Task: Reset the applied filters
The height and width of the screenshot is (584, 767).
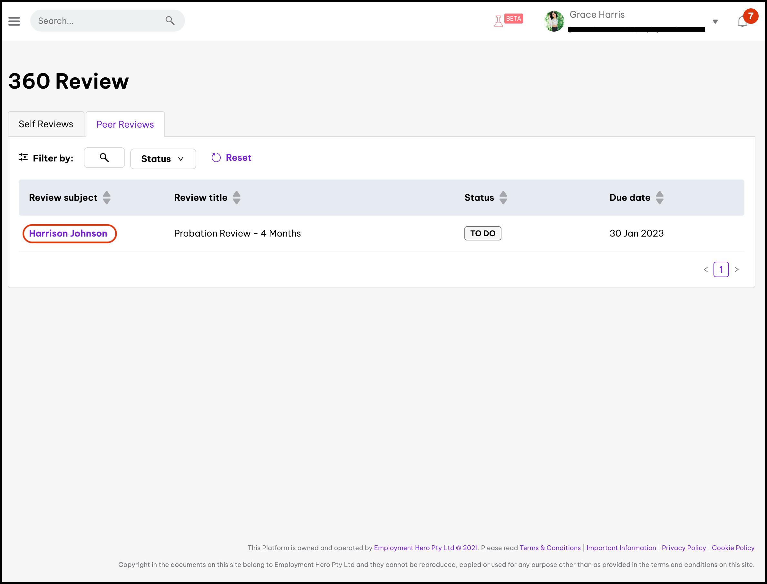Action: [231, 158]
